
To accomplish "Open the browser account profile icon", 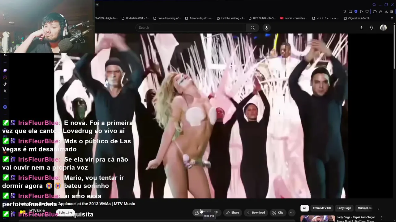I will pos(381,11).
